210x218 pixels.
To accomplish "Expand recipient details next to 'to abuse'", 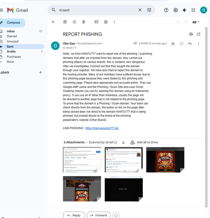I will pos(75,48).
